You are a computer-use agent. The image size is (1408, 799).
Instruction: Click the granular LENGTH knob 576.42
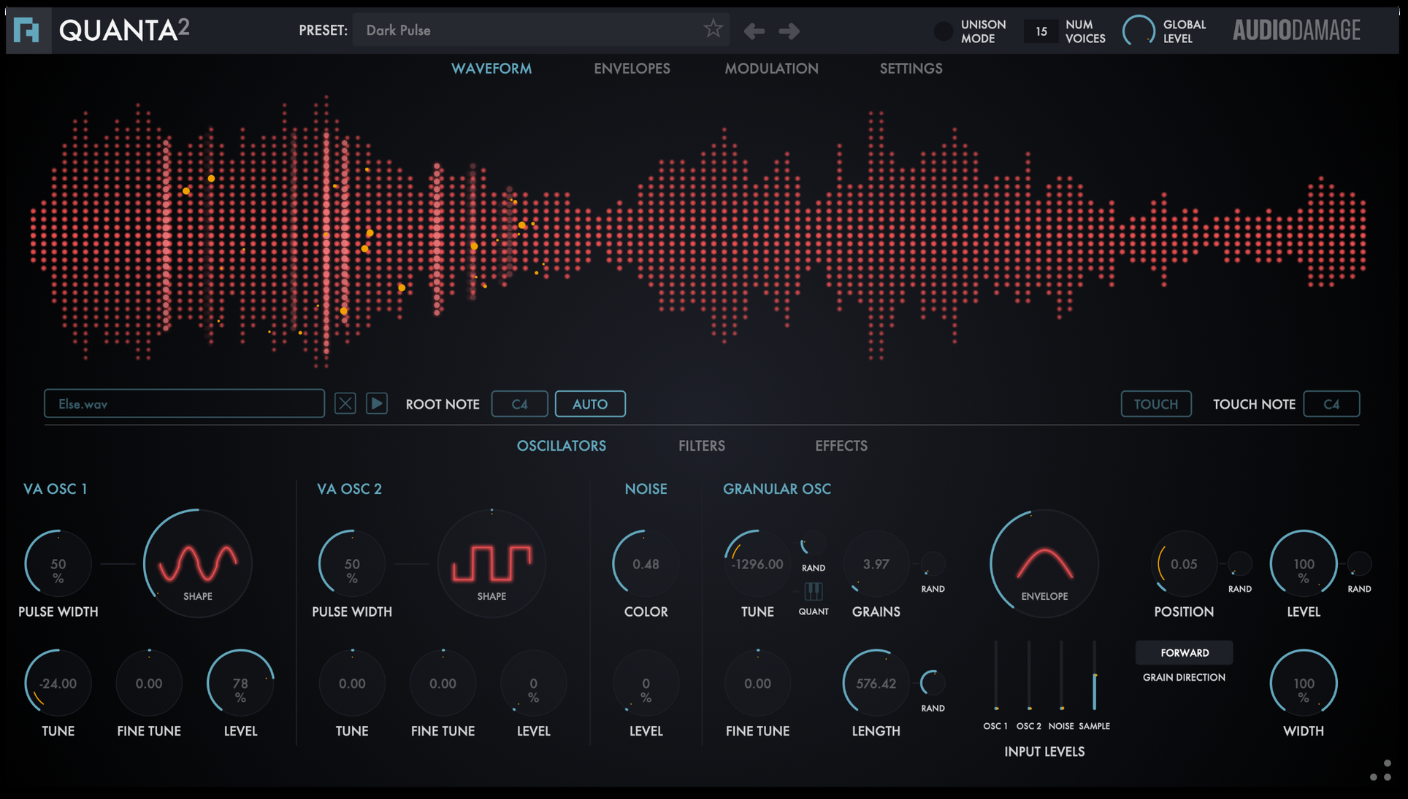pos(876,683)
